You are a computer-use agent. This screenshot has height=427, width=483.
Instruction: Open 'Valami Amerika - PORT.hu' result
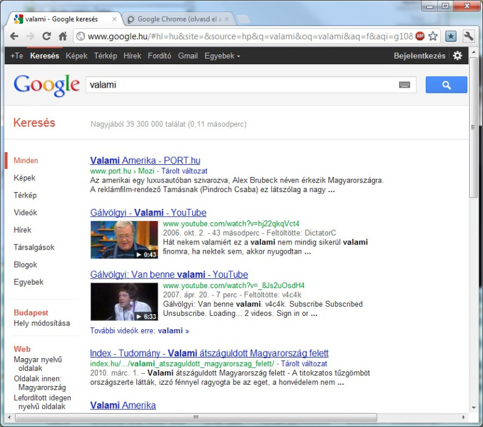click(145, 161)
